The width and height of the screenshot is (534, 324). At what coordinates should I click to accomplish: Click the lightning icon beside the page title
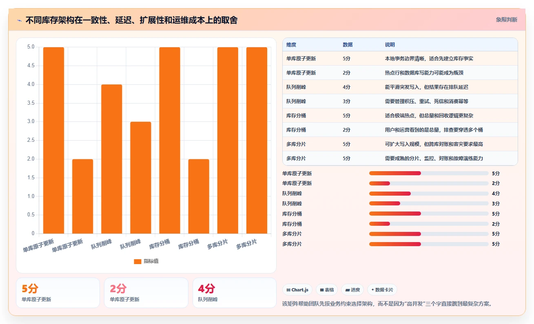[20, 20]
